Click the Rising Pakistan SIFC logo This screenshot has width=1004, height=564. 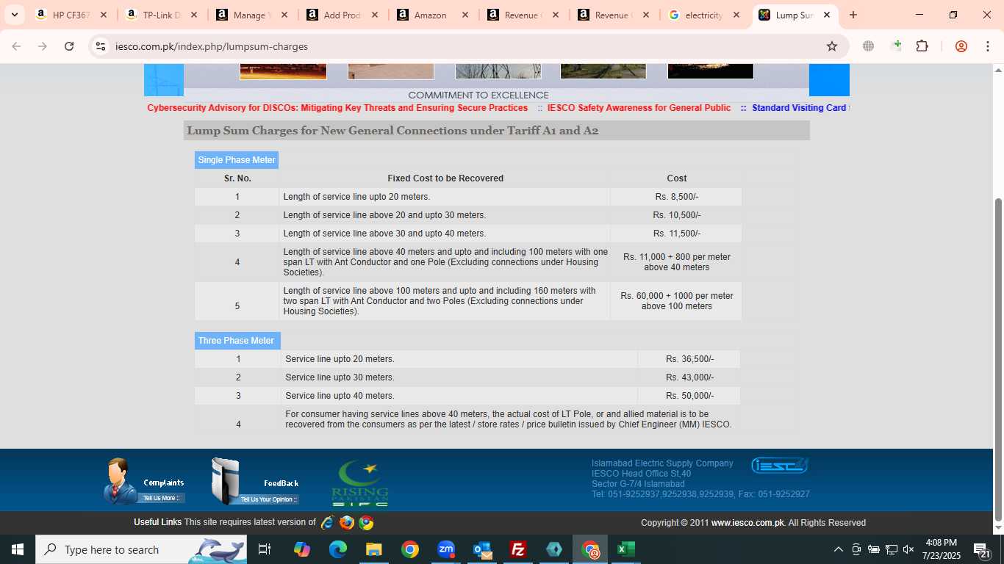coord(359,483)
